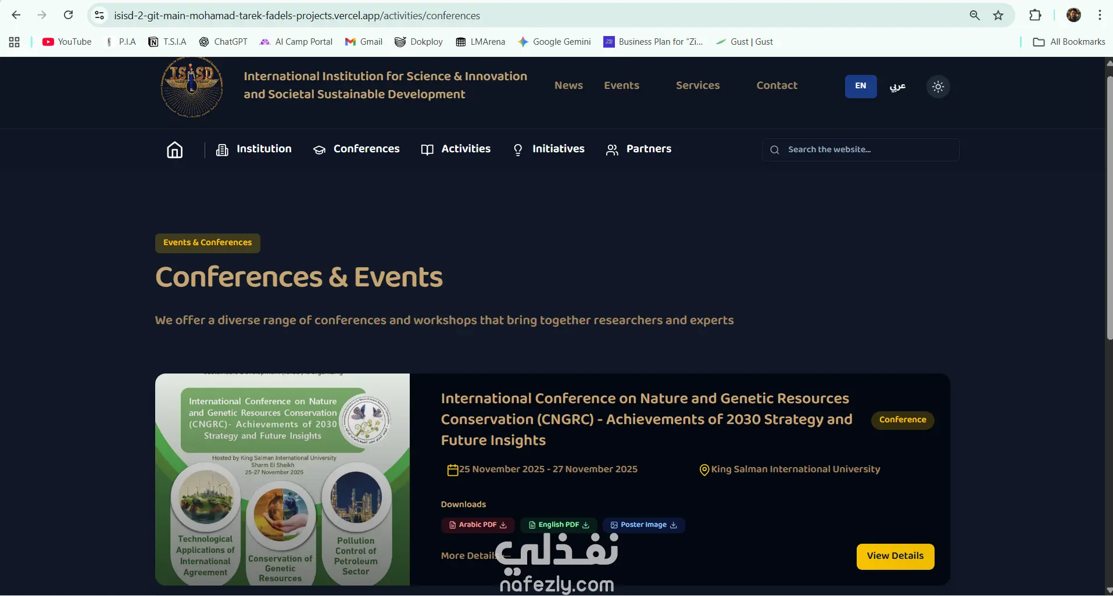The width and height of the screenshot is (1113, 596).
Task: Download the English PDF
Action: tap(559, 525)
